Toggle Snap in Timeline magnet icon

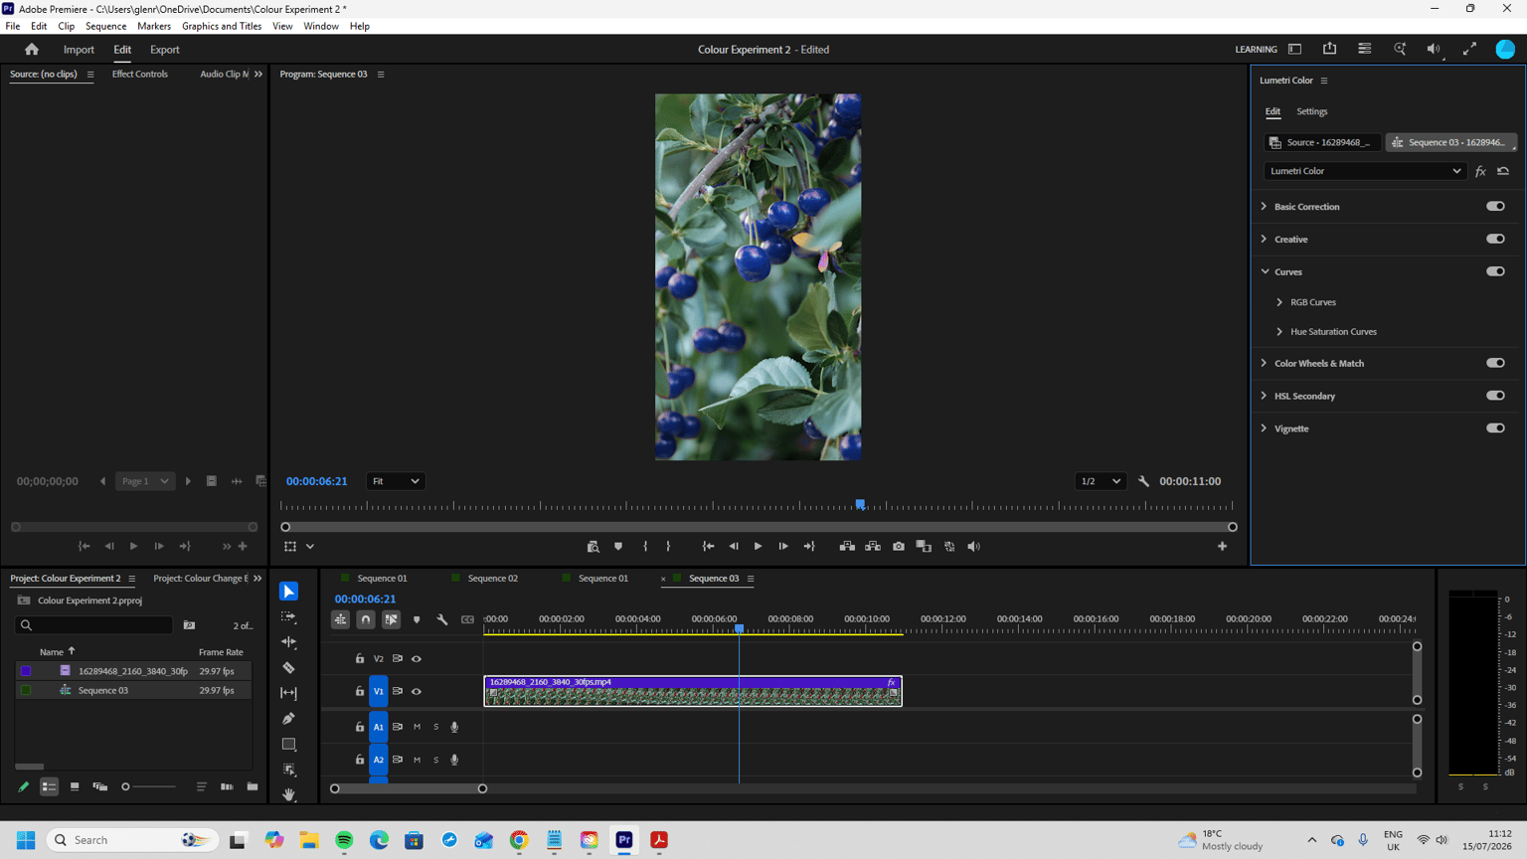click(x=366, y=619)
